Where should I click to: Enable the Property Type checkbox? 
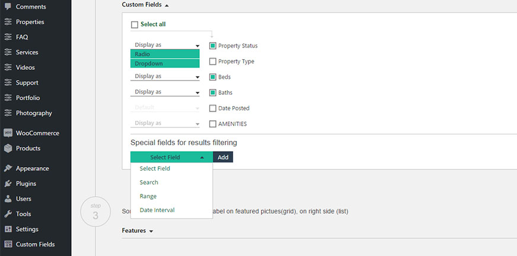(213, 61)
